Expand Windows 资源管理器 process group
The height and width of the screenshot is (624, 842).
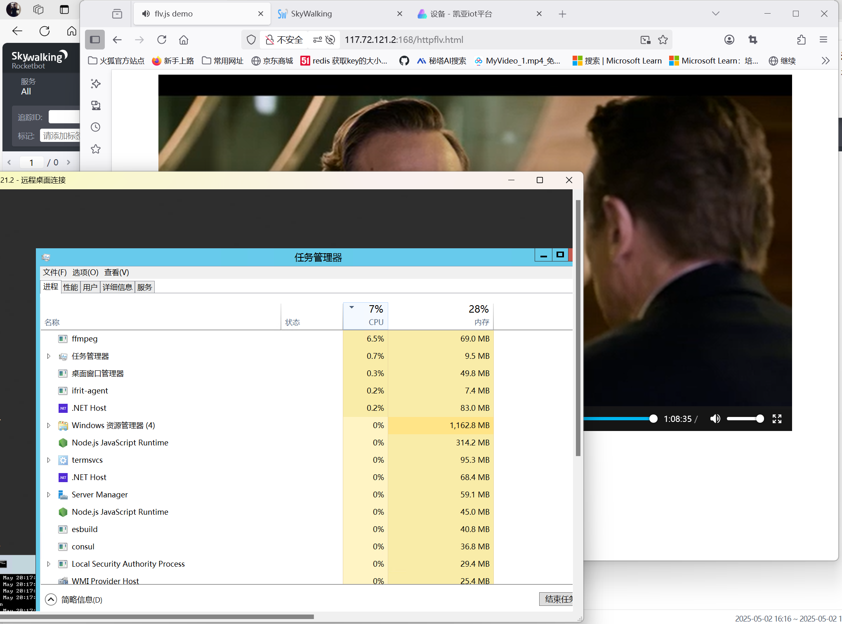click(49, 425)
